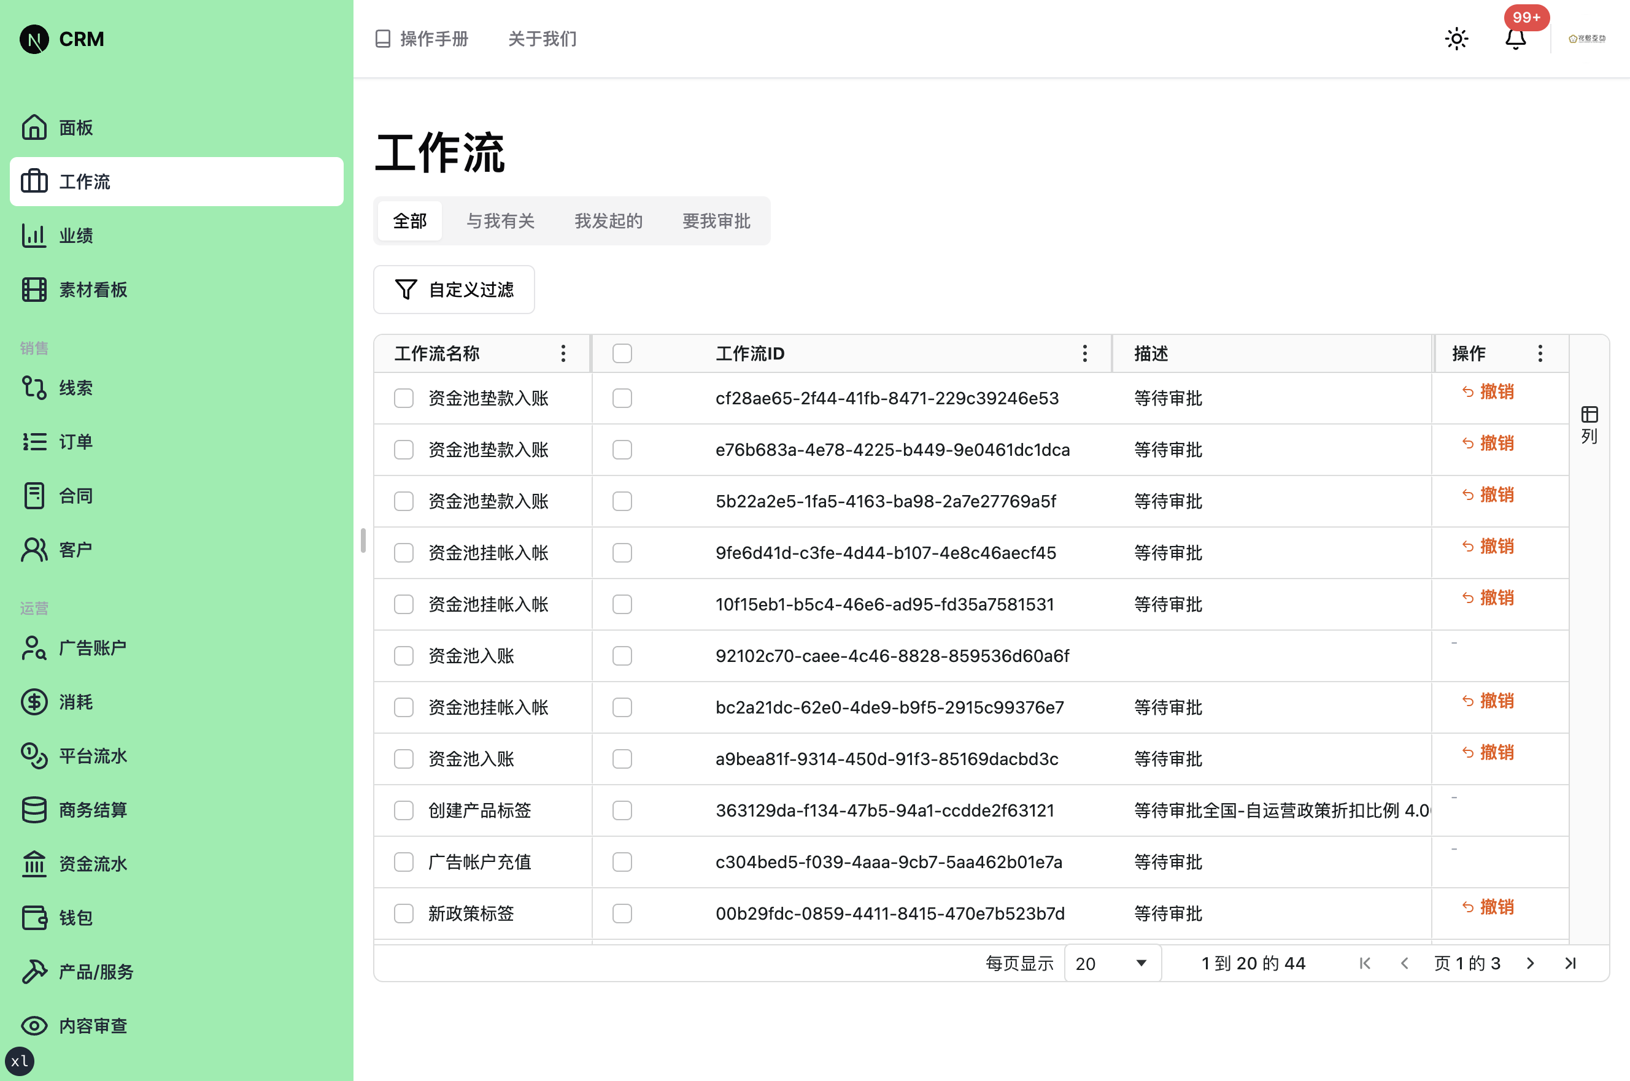Open the 每页显示 page-size dropdown

tap(1111, 963)
